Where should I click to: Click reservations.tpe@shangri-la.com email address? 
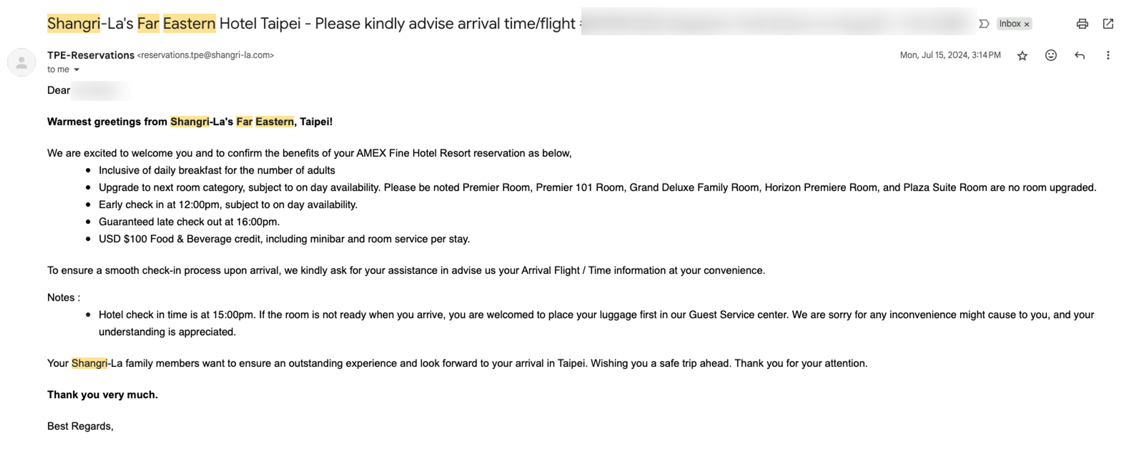pyautogui.click(x=205, y=55)
